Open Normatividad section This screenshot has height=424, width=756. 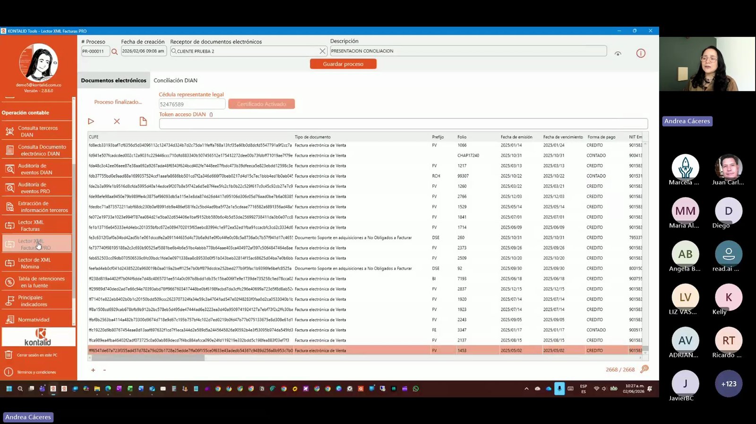(37, 319)
